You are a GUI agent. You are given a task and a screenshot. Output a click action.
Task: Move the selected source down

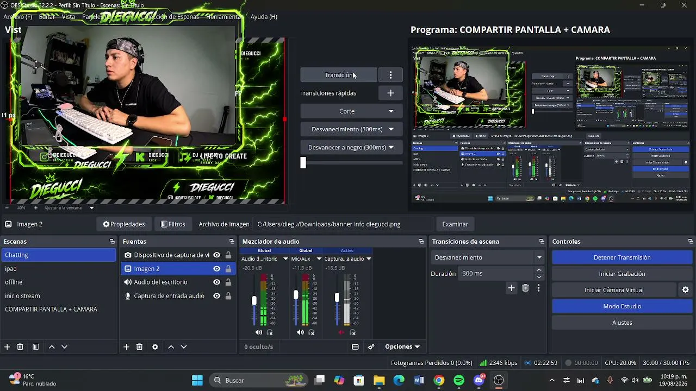coord(184,347)
